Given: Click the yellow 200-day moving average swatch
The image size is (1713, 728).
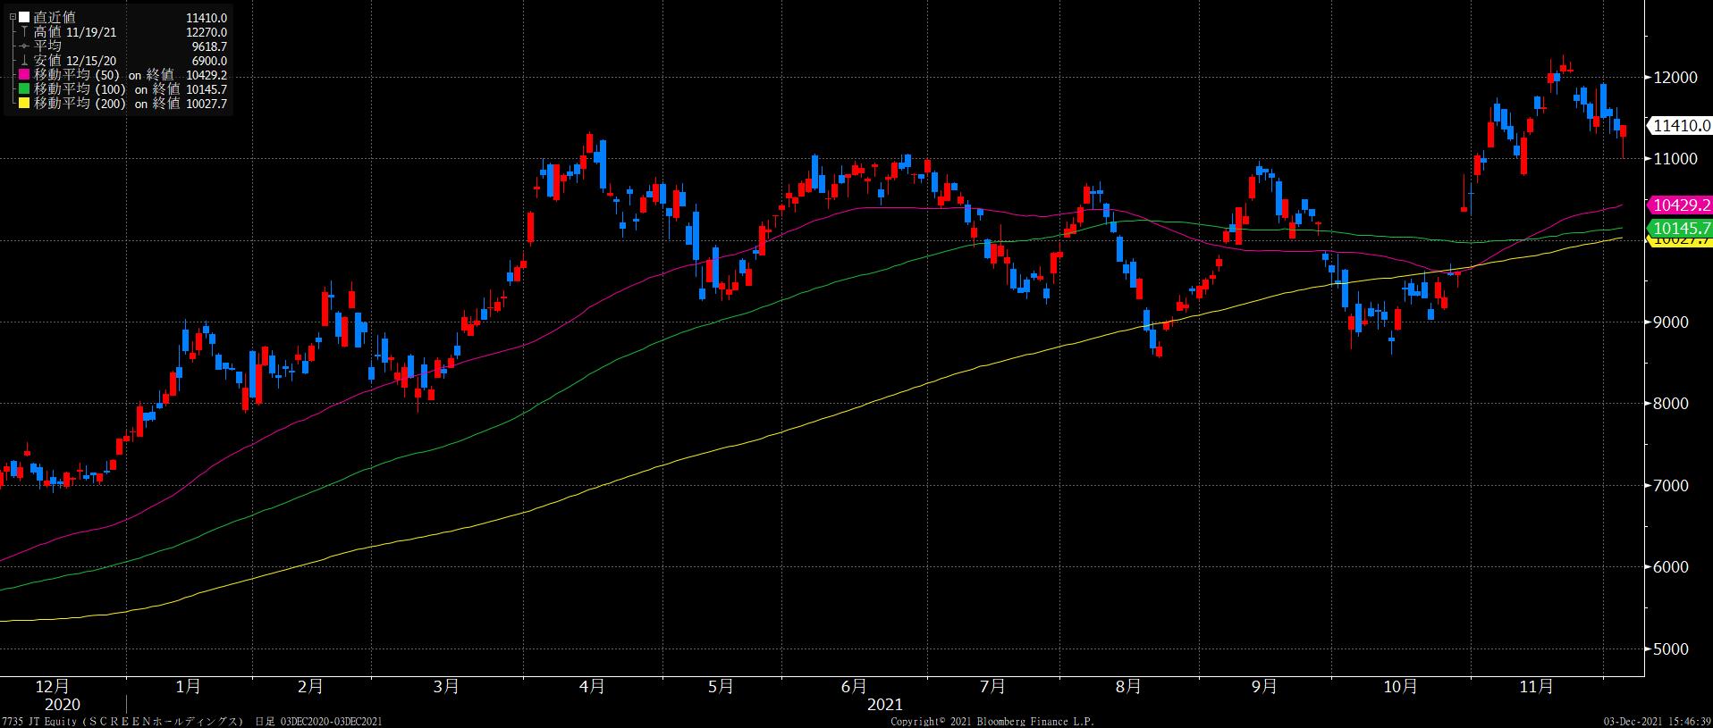Looking at the screenshot, I should [x=24, y=104].
